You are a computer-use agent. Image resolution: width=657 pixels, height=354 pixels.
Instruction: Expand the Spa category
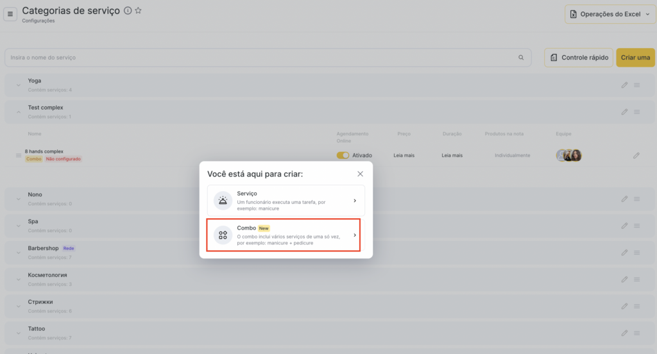(19, 226)
